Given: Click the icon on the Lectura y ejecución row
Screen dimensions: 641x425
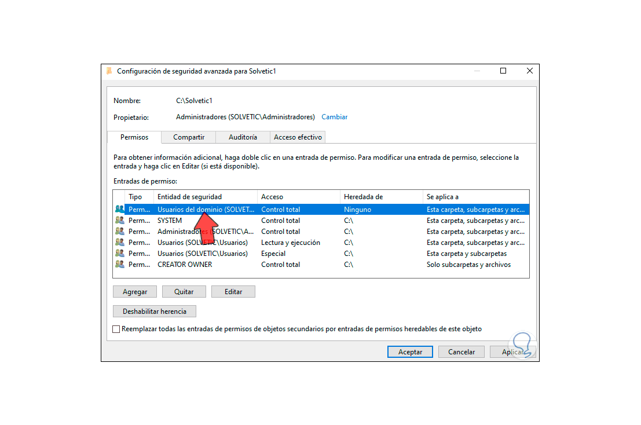Looking at the screenshot, I should (x=120, y=242).
